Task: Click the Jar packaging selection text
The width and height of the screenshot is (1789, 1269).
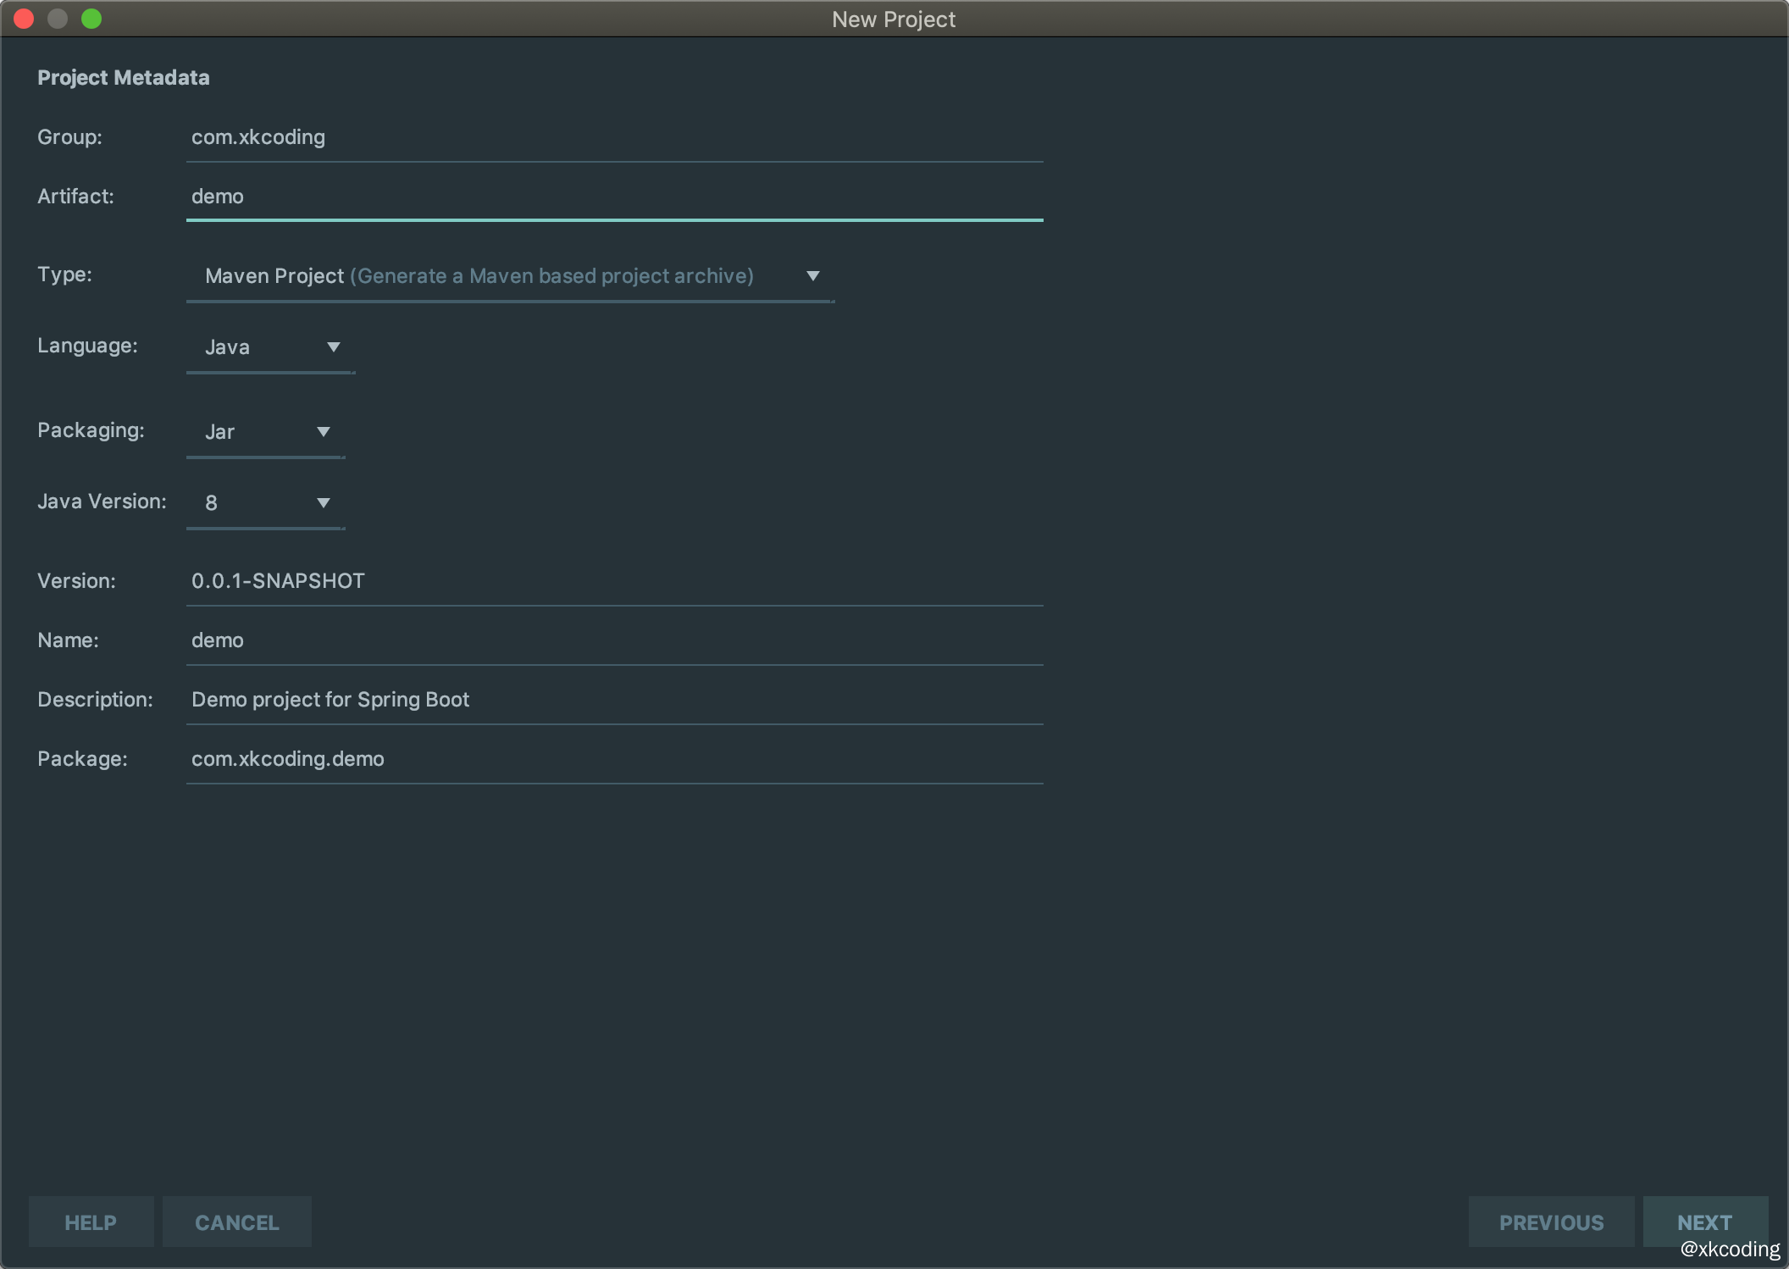Action: [219, 432]
